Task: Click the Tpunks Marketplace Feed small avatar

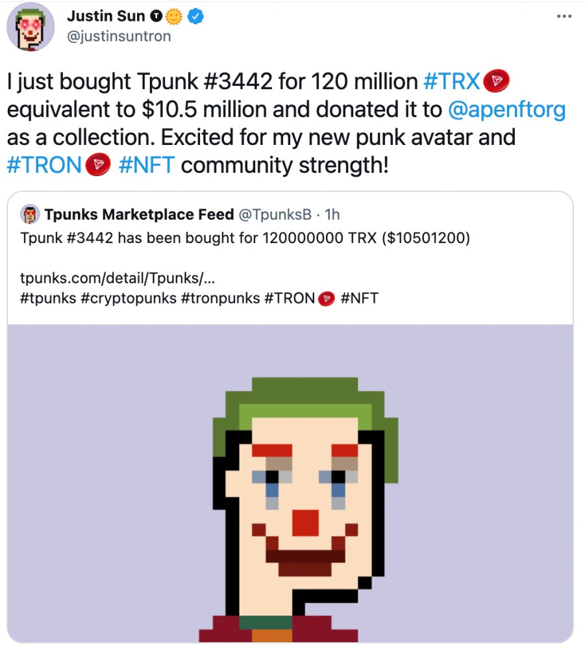Action: 30,213
